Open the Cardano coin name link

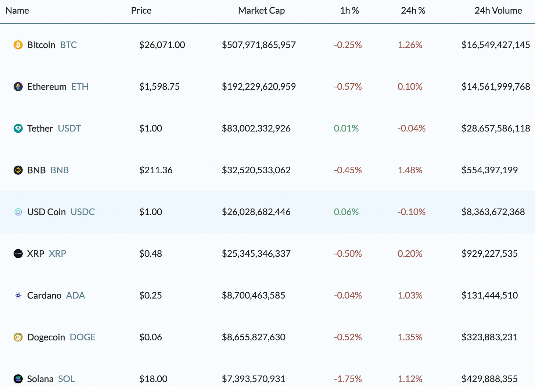click(x=44, y=296)
